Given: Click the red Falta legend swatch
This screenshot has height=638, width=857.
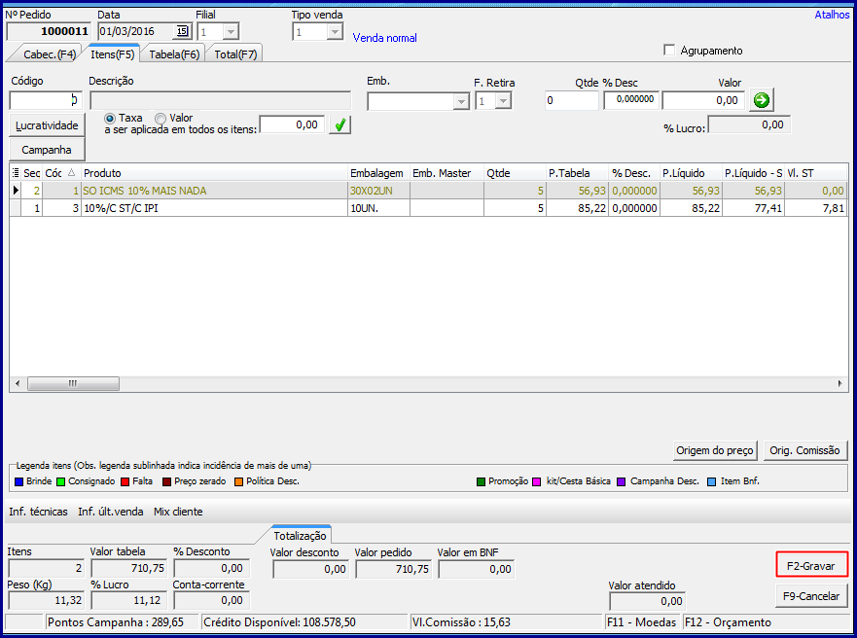Looking at the screenshot, I should coord(125,481).
